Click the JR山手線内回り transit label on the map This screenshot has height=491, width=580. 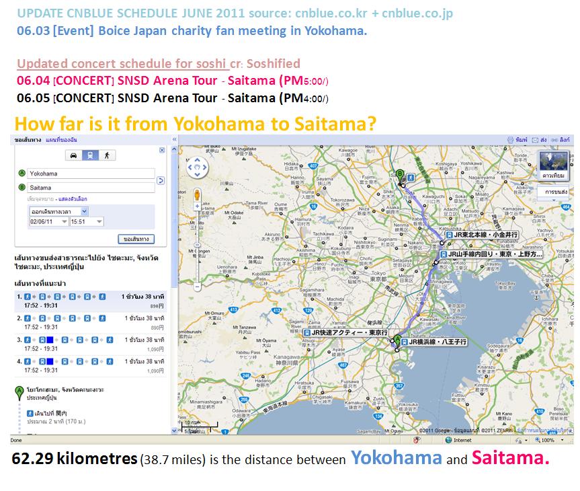click(491, 254)
